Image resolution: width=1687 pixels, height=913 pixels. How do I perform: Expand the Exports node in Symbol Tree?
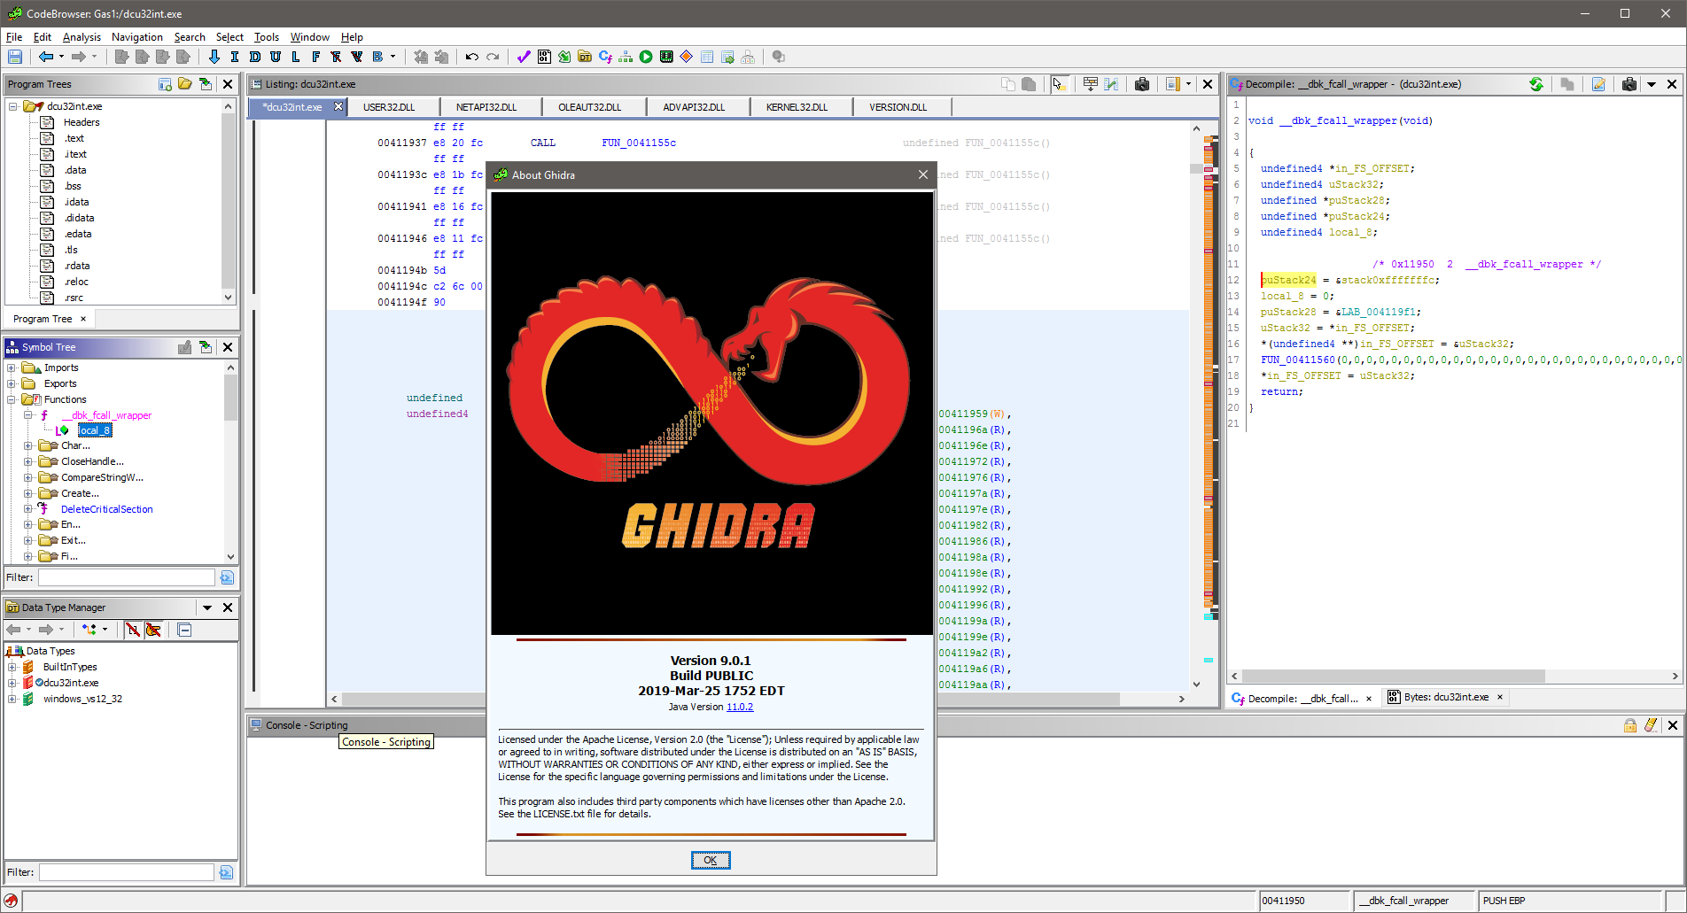[12, 383]
